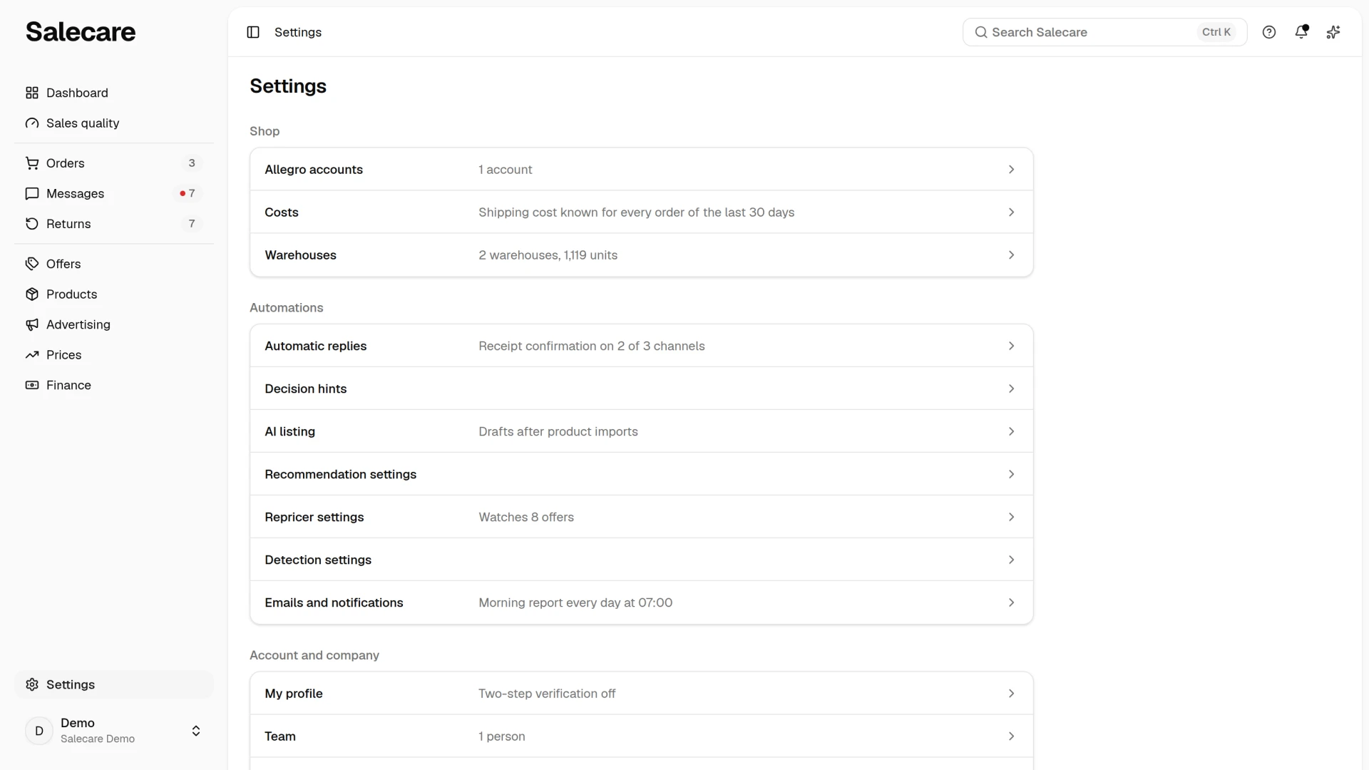Click "Watches 8 offers" text
1369x770 pixels.
(526, 517)
